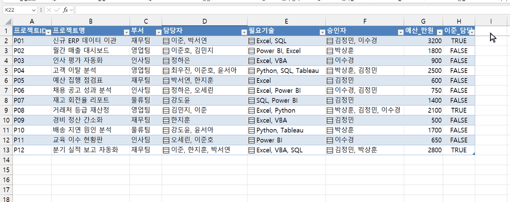Screen dimensions: 510x202
Task: Click the list icon beside 강도윤, 윤서아
Action: pyautogui.click(x=166, y=130)
